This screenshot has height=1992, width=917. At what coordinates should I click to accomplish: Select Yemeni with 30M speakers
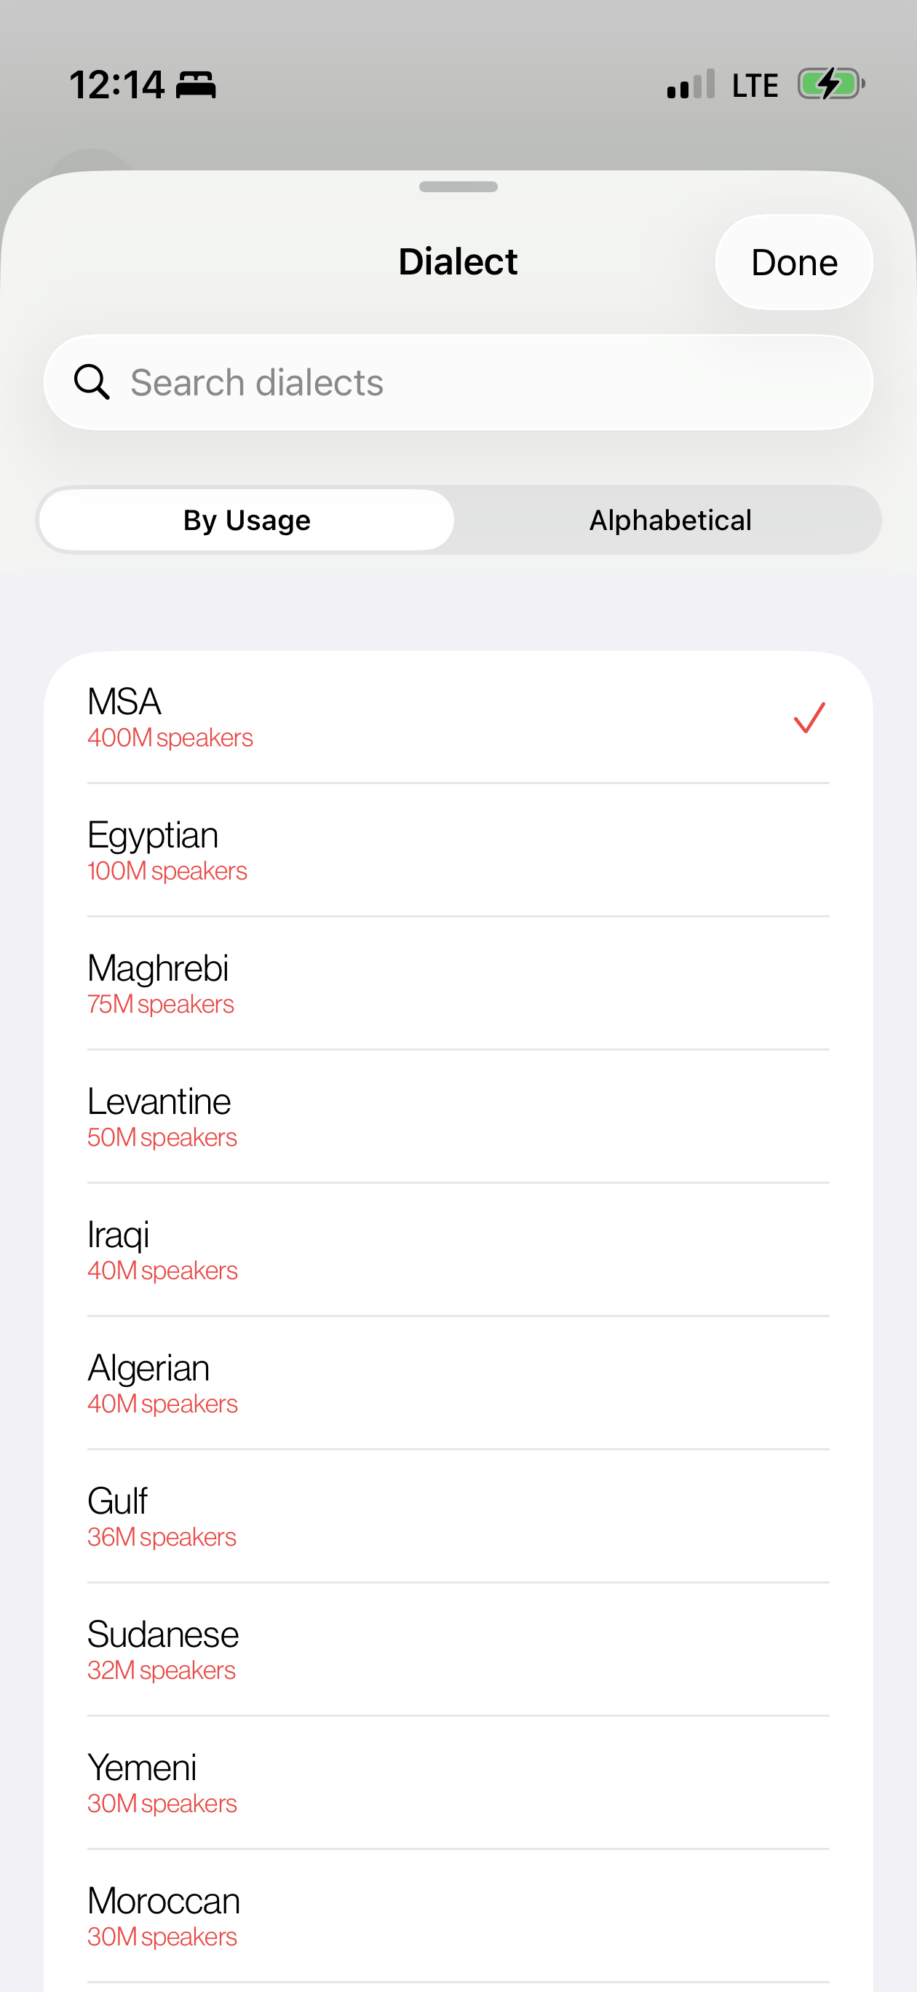point(458,1781)
